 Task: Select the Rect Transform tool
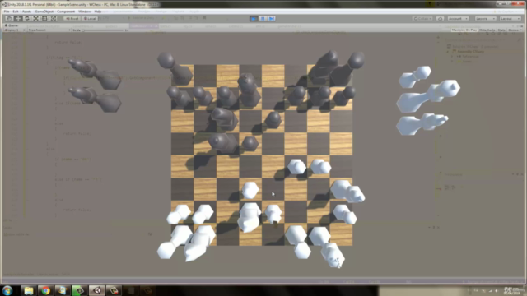[44, 18]
